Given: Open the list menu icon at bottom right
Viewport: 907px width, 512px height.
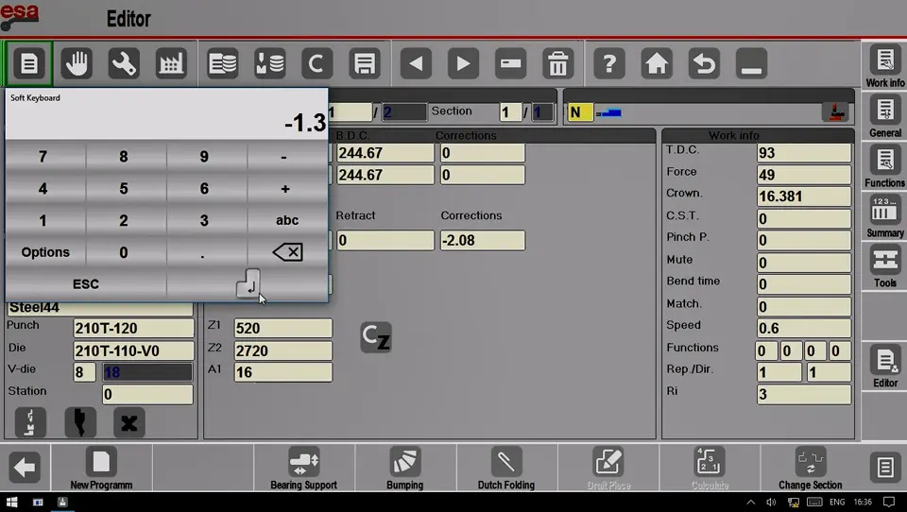Looking at the screenshot, I should [885, 468].
